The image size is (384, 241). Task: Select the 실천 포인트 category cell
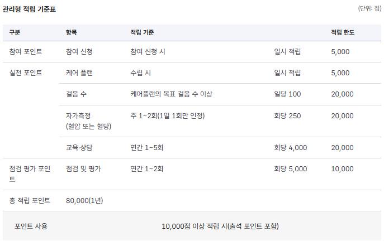(26, 73)
